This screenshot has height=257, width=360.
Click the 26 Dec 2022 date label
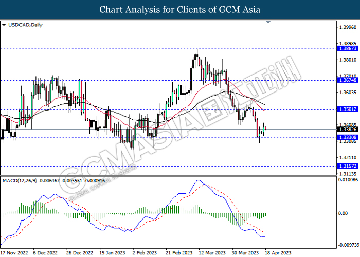pyautogui.click(x=80, y=253)
